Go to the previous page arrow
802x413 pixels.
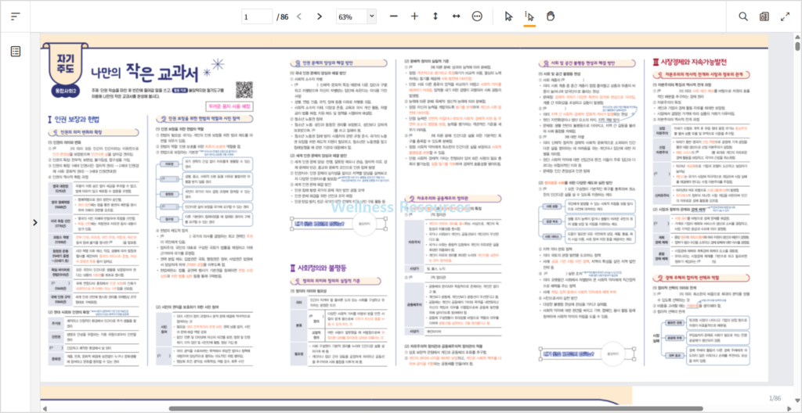coord(299,16)
